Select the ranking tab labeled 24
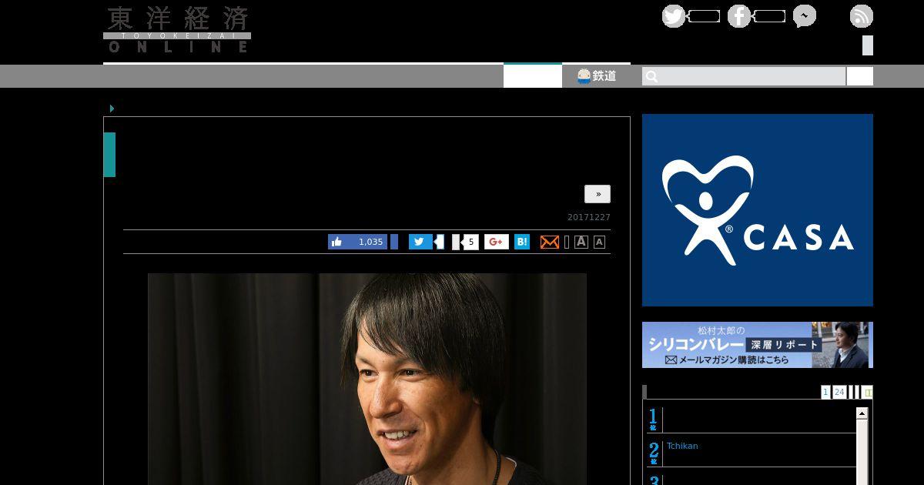This screenshot has height=485, width=924. [x=839, y=392]
